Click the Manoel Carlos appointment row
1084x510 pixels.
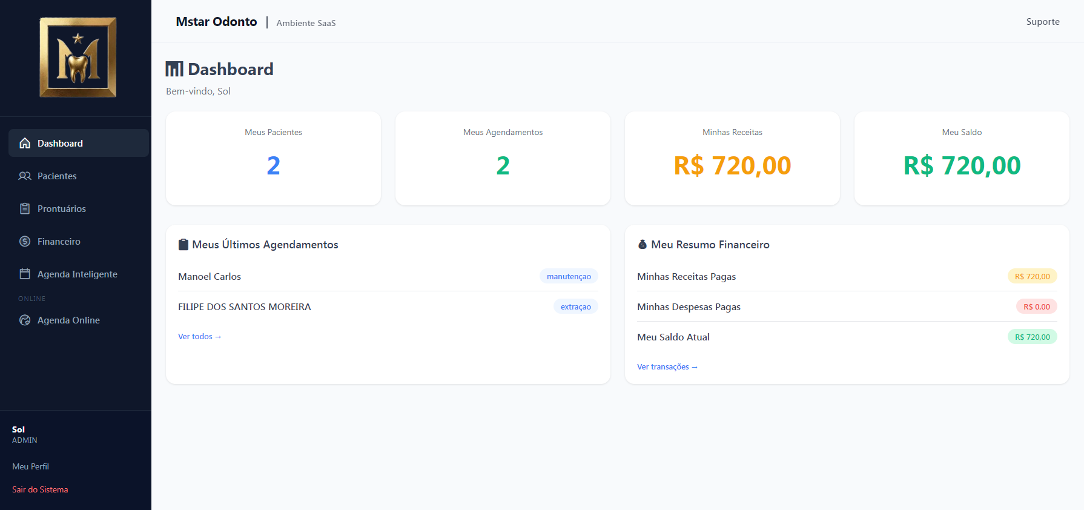388,276
